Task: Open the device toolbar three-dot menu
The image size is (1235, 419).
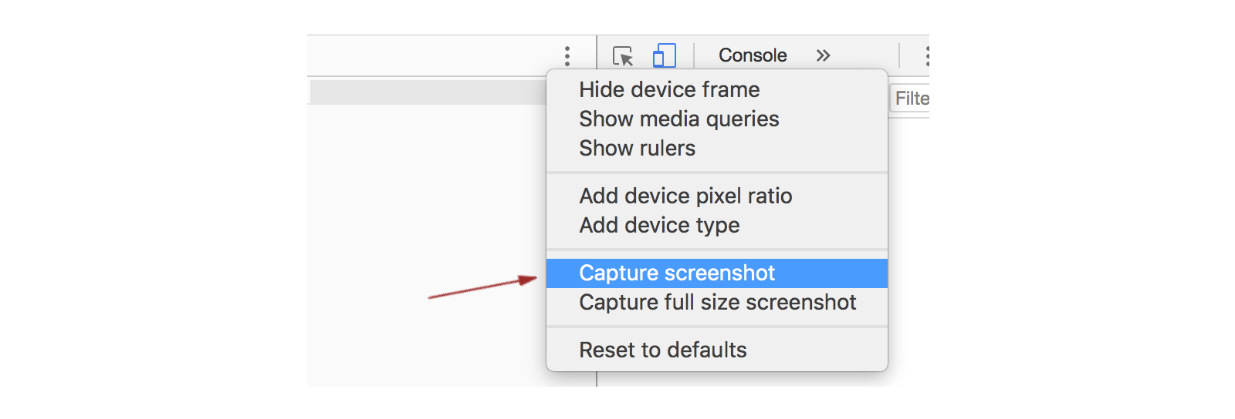Action: [x=567, y=55]
